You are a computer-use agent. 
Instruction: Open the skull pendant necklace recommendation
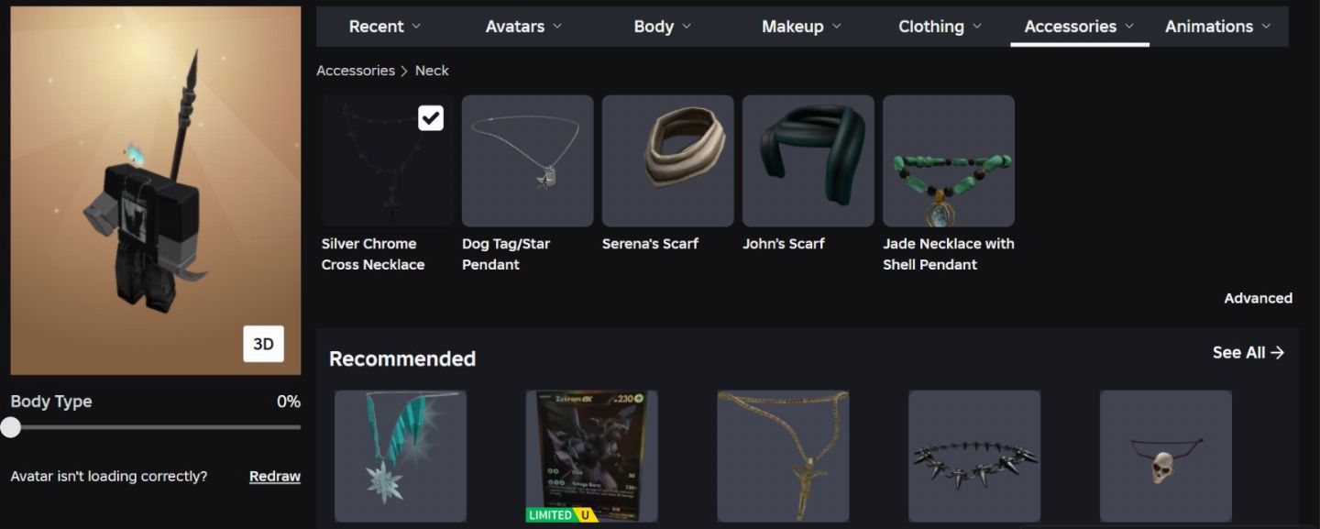pos(1166,457)
